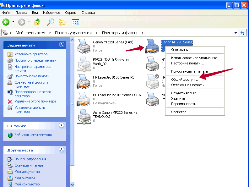Viewport: 249px width, 187px height.
Task: Collapse the Задачи печати panel
Action: [62, 45]
